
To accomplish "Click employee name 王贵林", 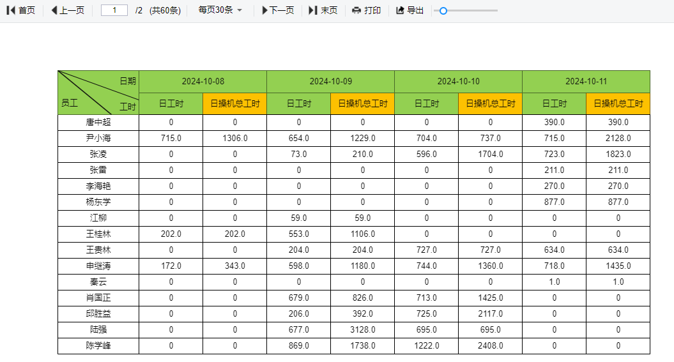I will [98, 250].
